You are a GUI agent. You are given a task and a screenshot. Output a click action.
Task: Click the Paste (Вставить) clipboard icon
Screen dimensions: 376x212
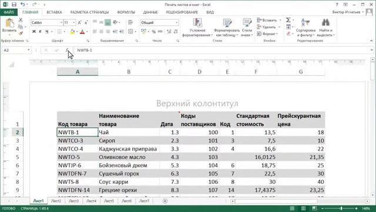(x=9, y=24)
